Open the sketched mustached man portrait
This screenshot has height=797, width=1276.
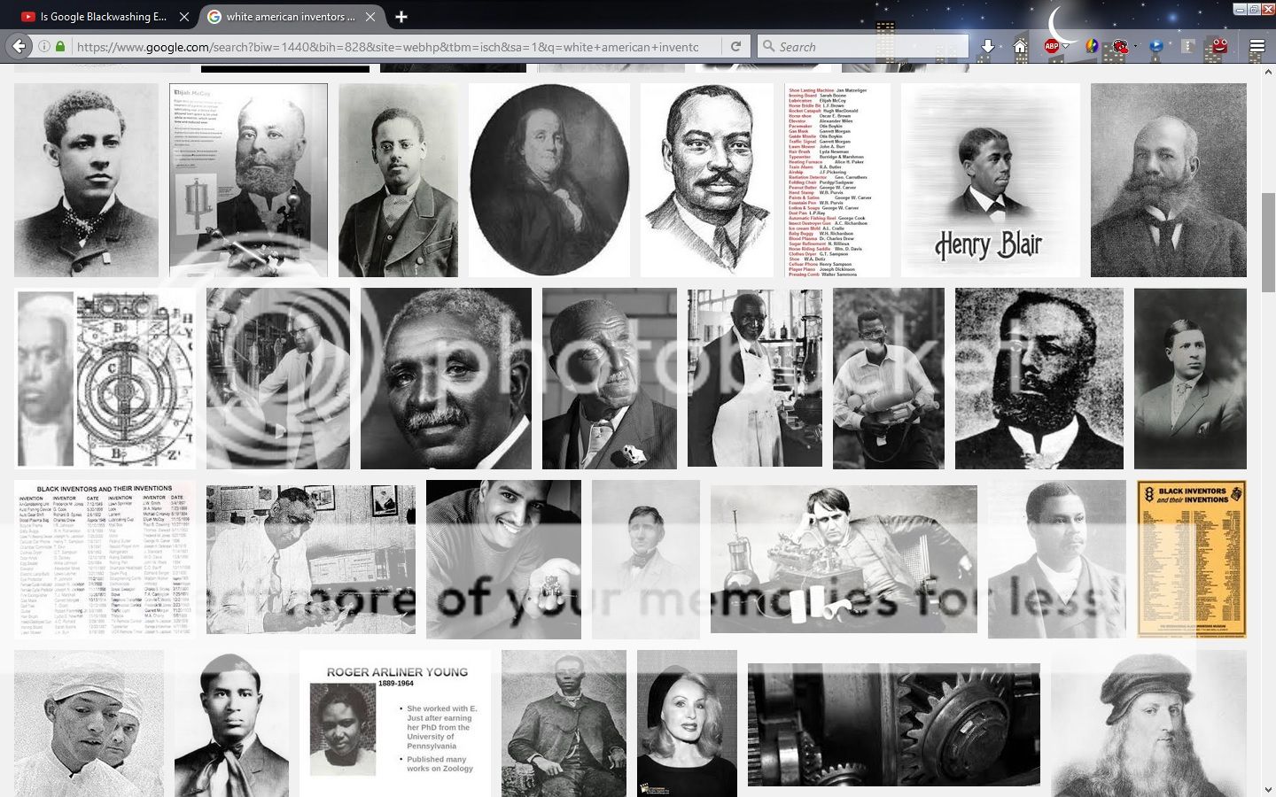pyautogui.click(x=707, y=180)
